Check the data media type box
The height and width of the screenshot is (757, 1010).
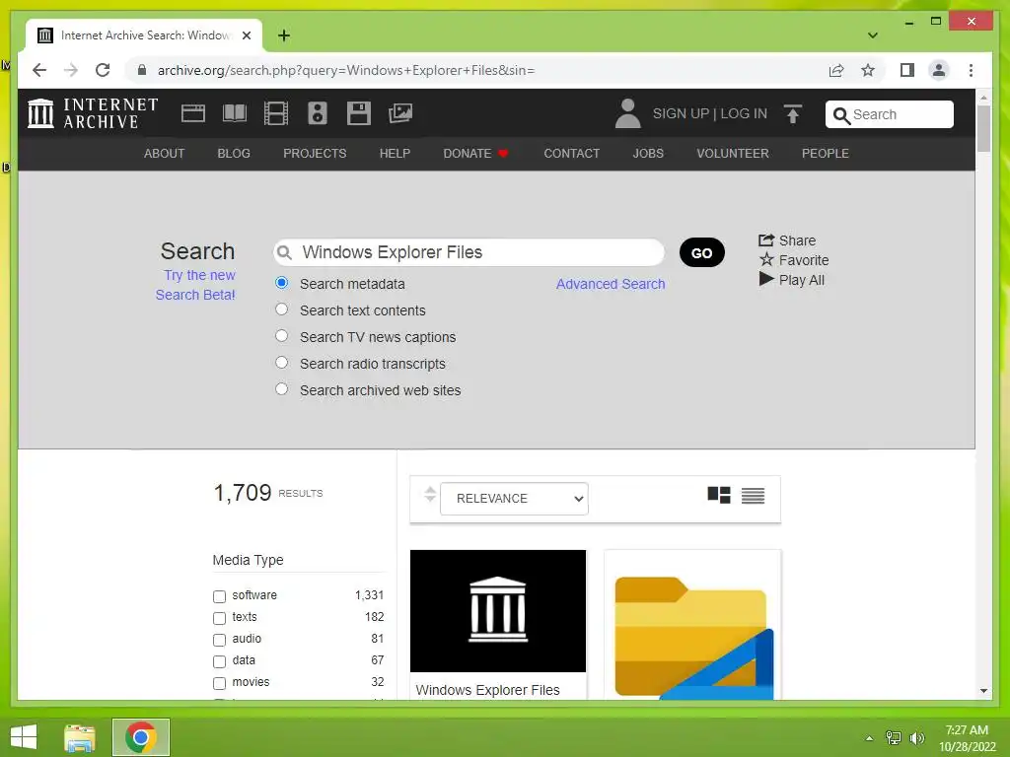point(220,661)
